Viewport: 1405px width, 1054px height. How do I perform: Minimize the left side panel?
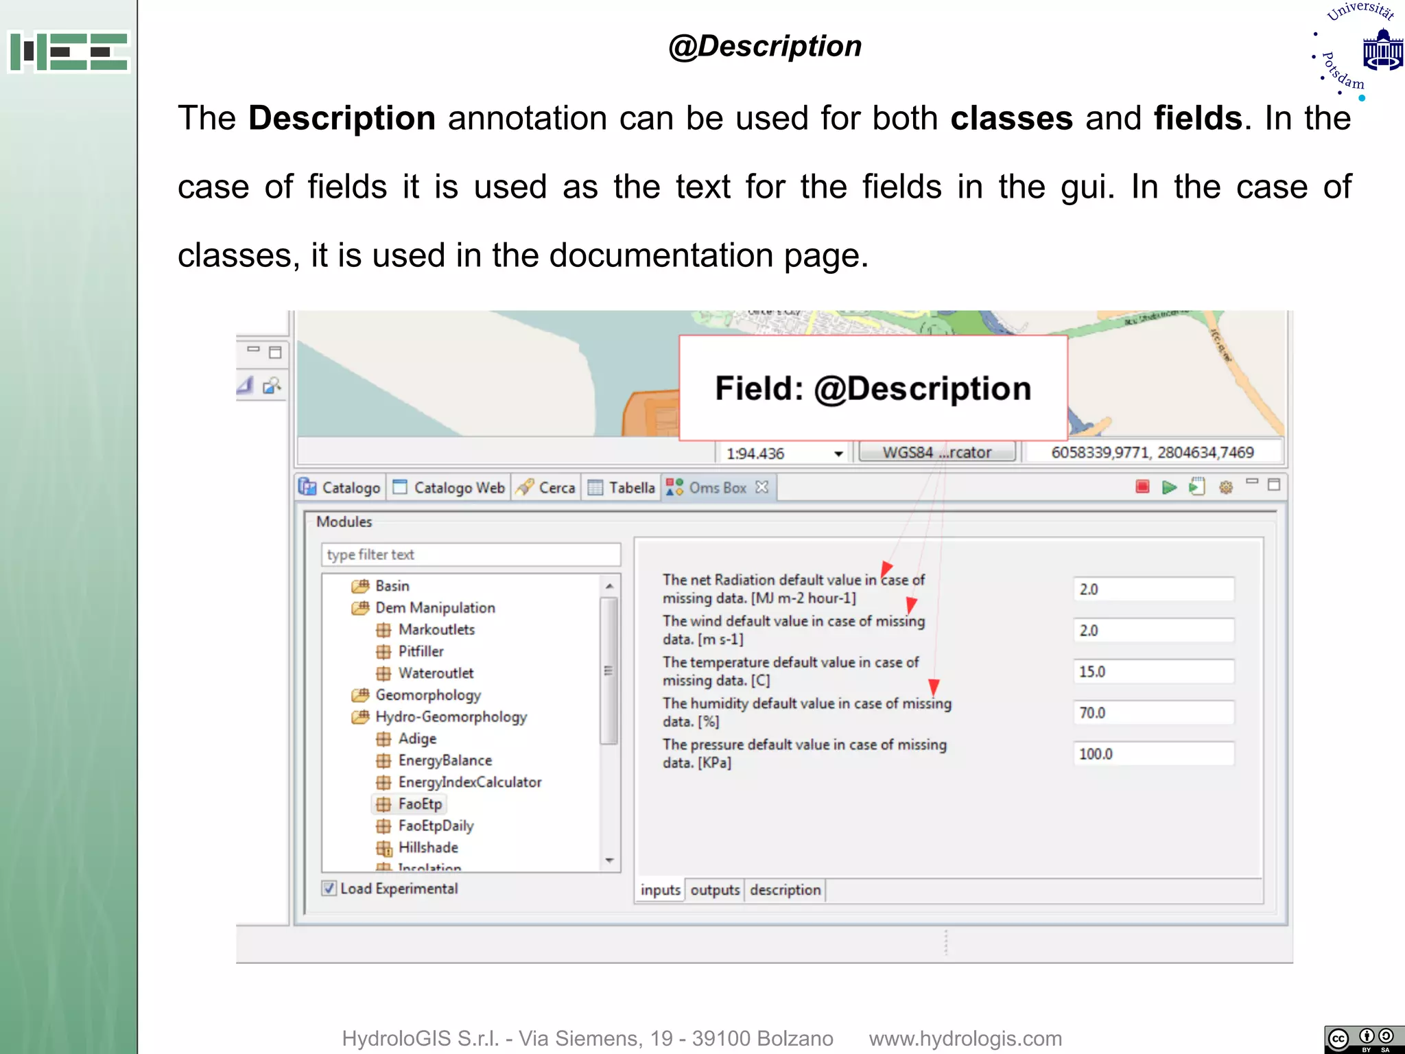click(x=253, y=349)
